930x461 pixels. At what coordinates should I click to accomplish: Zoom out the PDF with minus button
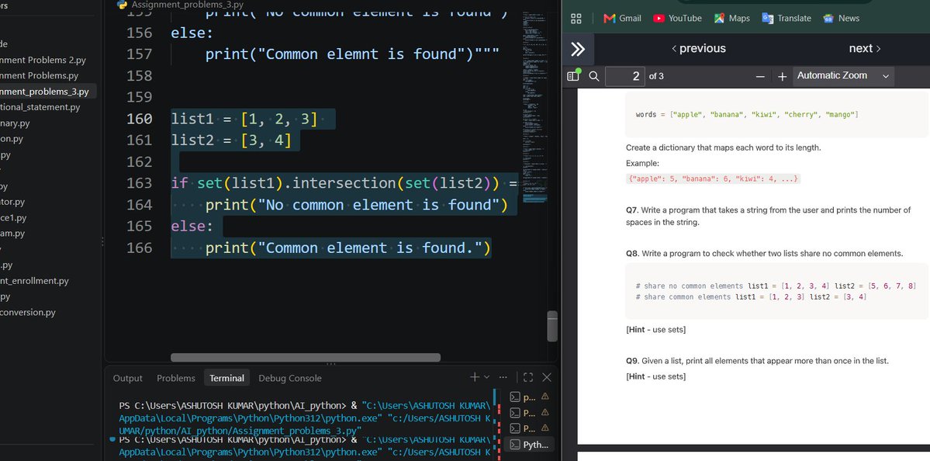tap(760, 77)
